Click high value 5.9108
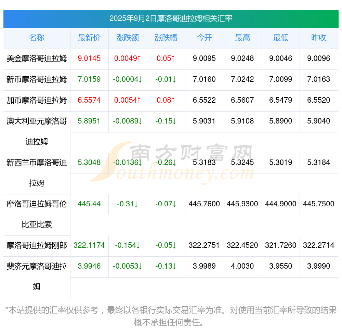Screen dimensions: 342x333 [242, 121]
